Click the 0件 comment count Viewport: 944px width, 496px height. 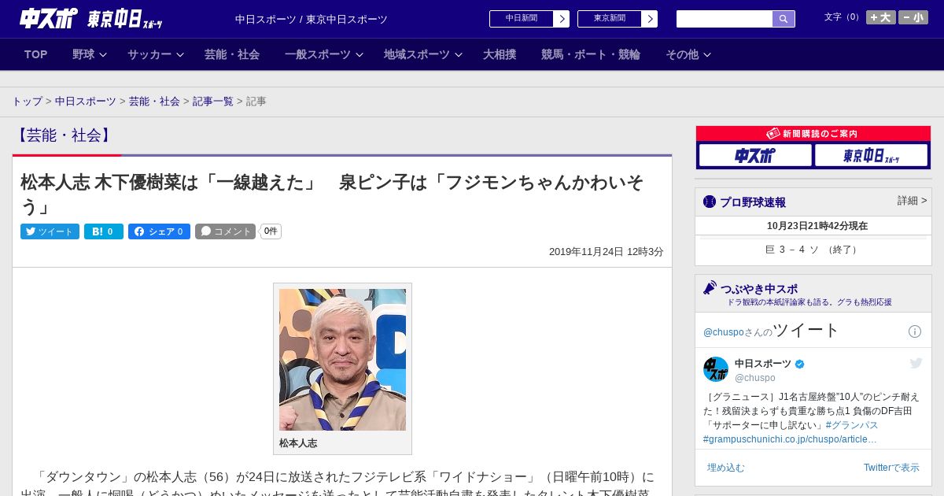tap(271, 231)
